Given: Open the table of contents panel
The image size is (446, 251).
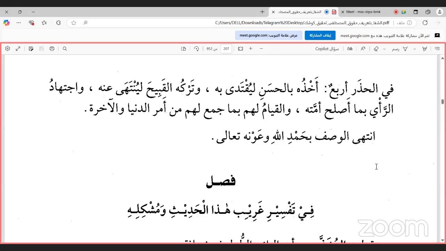Looking at the screenshot, I should point(438,49).
